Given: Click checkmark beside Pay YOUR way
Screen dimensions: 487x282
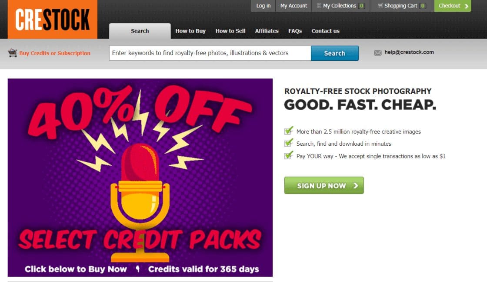Looking at the screenshot, I should coord(289,155).
